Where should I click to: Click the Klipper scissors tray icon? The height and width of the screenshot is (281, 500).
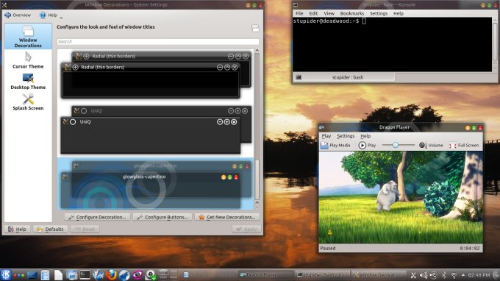(413, 275)
